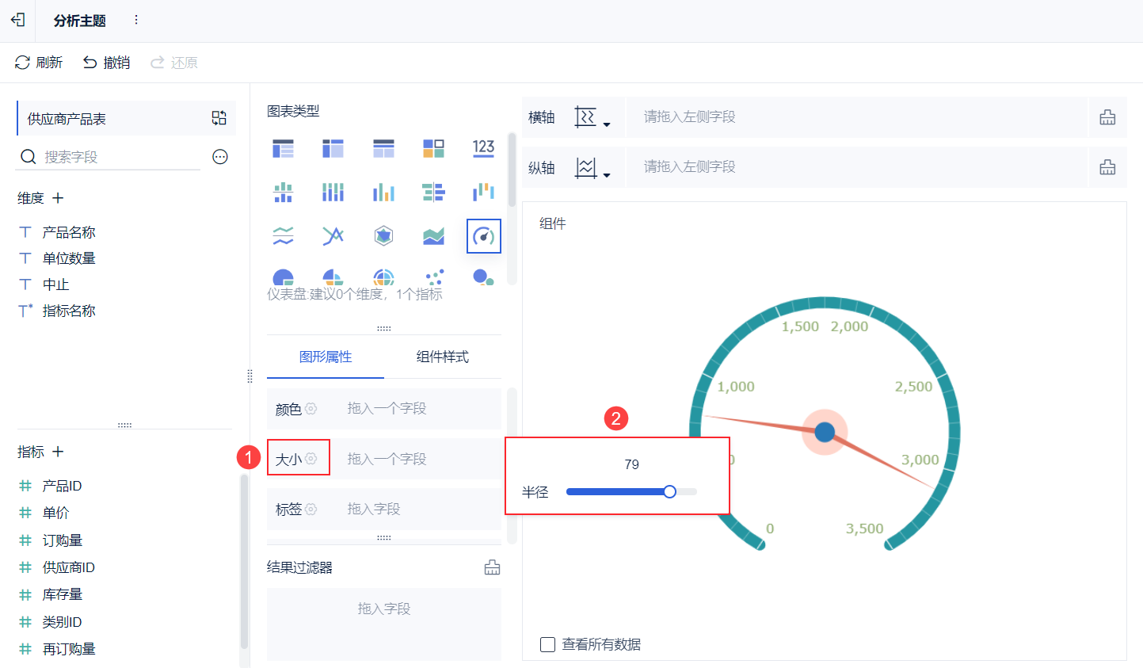This screenshot has height=668, width=1143.
Task: Click the back arrow to exit 分析主题
Action: (17, 21)
